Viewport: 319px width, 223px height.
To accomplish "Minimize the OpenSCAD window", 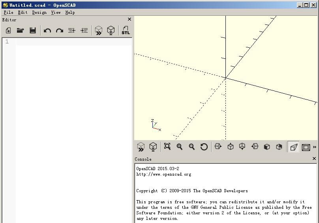I will tap(299, 5).
